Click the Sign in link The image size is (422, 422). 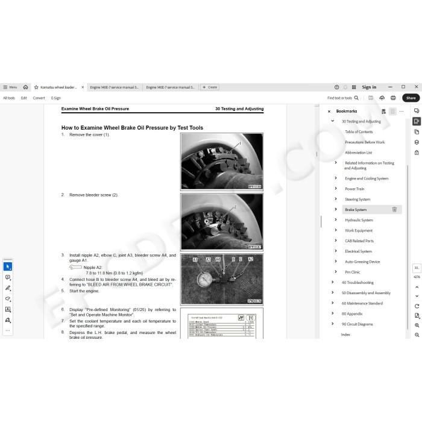click(369, 87)
